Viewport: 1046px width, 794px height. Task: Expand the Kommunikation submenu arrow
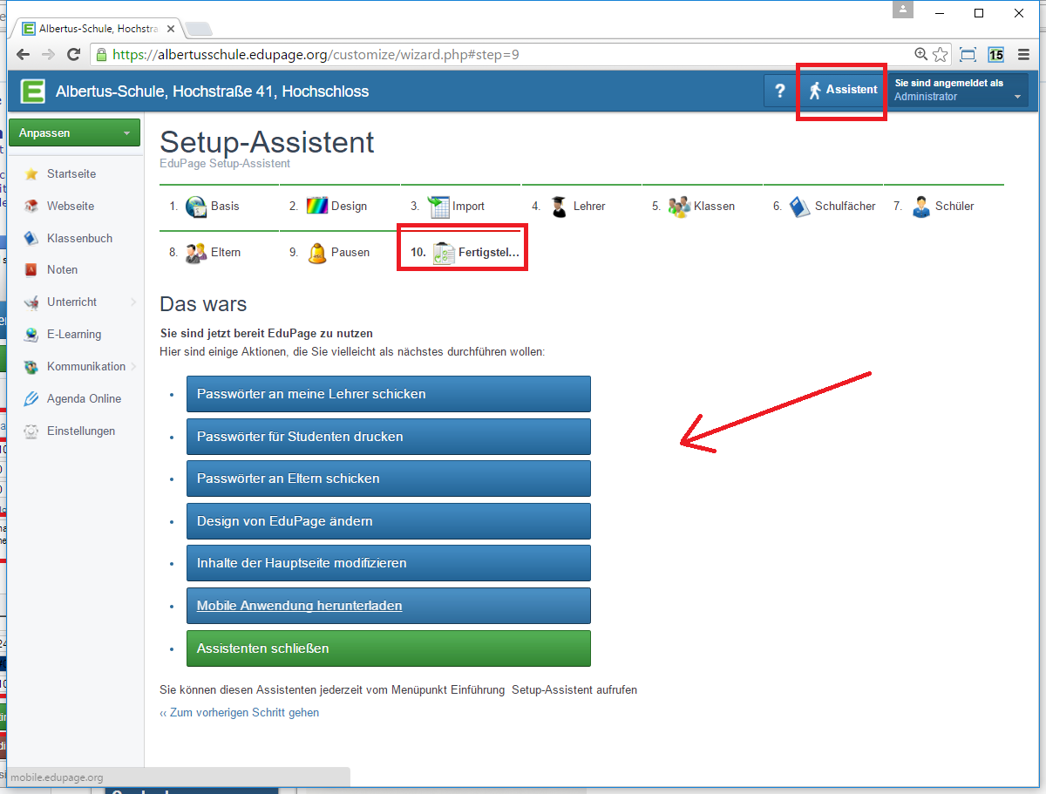(133, 367)
